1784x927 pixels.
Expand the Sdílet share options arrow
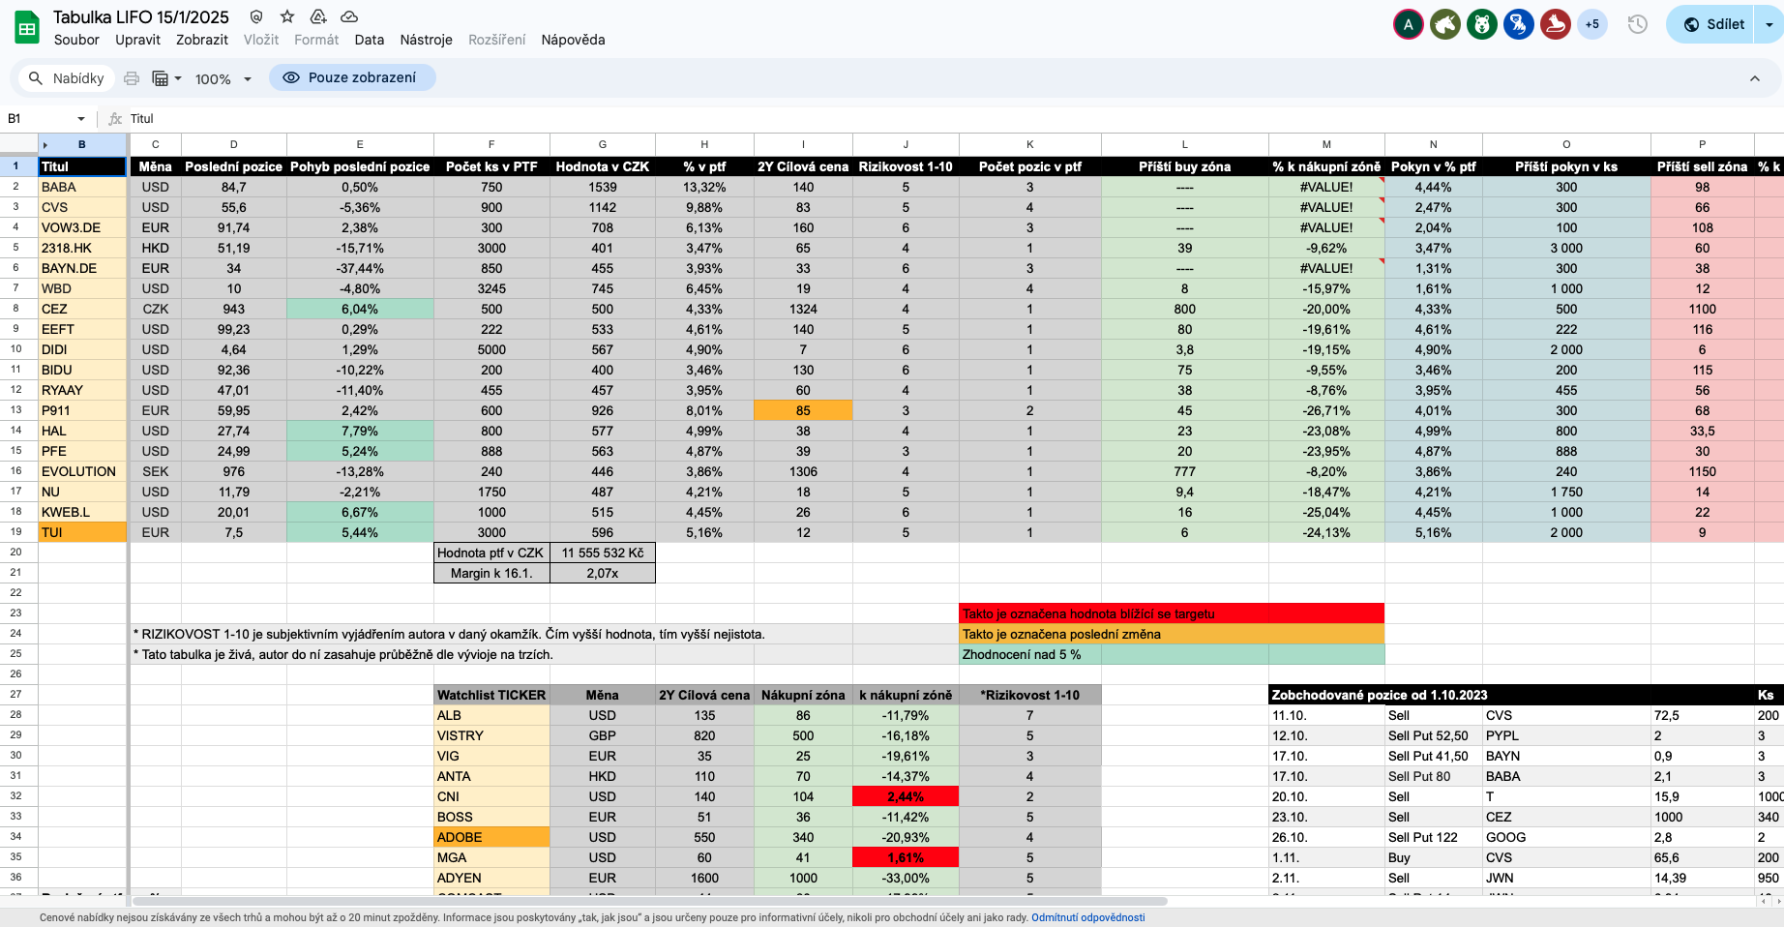[1769, 24]
